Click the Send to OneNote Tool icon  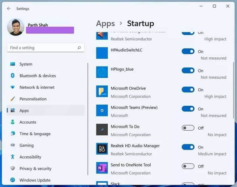102,168
